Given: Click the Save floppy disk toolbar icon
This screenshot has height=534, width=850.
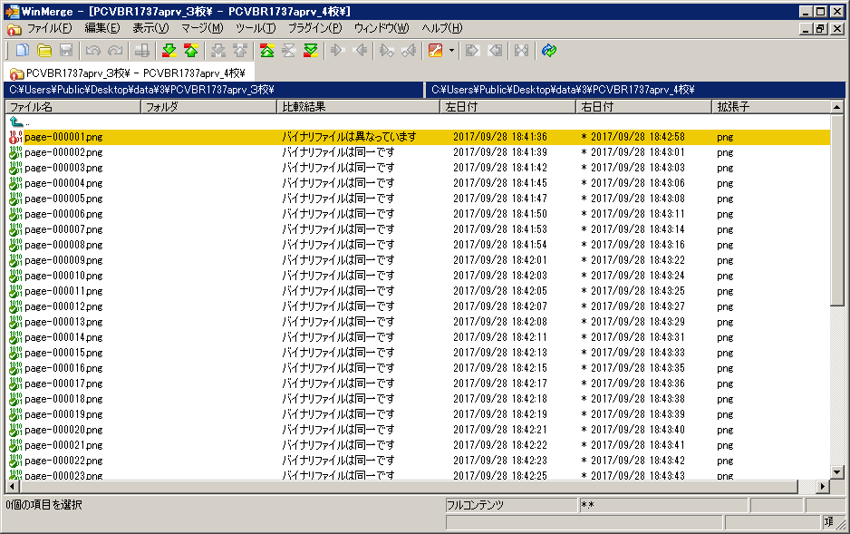Looking at the screenshot, I should [66, 51].
